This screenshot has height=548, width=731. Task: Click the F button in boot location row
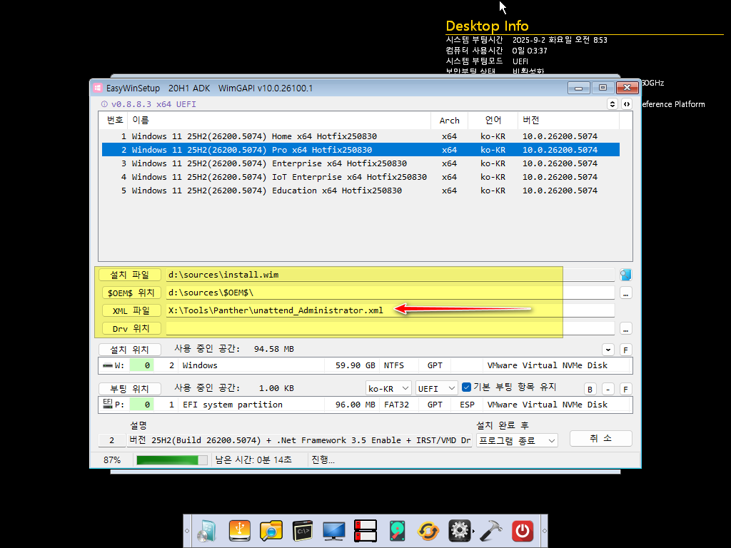tap(625, 389)
